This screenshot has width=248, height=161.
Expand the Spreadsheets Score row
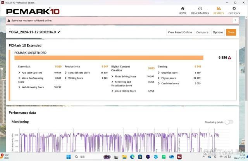[x=66, y=73]
